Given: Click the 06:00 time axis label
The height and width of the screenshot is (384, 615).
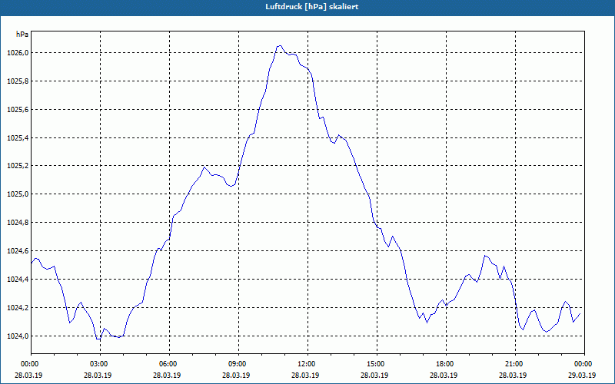Looking at the screenshot, I should (169, 364).
